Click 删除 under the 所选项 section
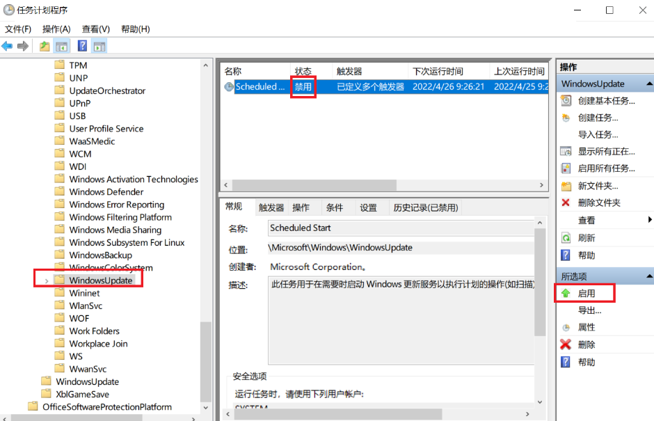Viewport: 654px width, 421px height. [586, 344]
